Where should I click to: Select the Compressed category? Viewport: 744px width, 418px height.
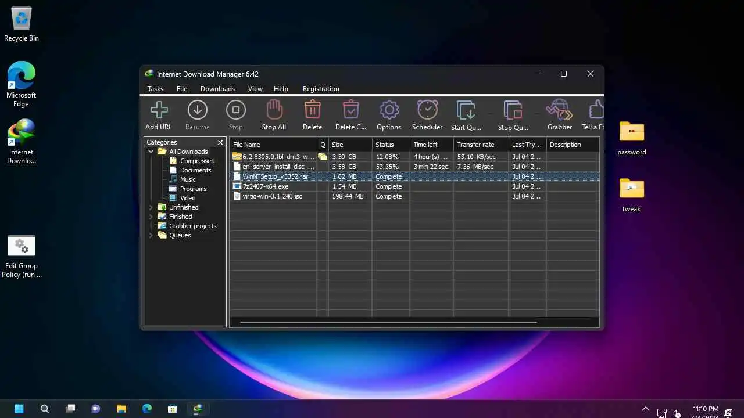coord(197,161)
